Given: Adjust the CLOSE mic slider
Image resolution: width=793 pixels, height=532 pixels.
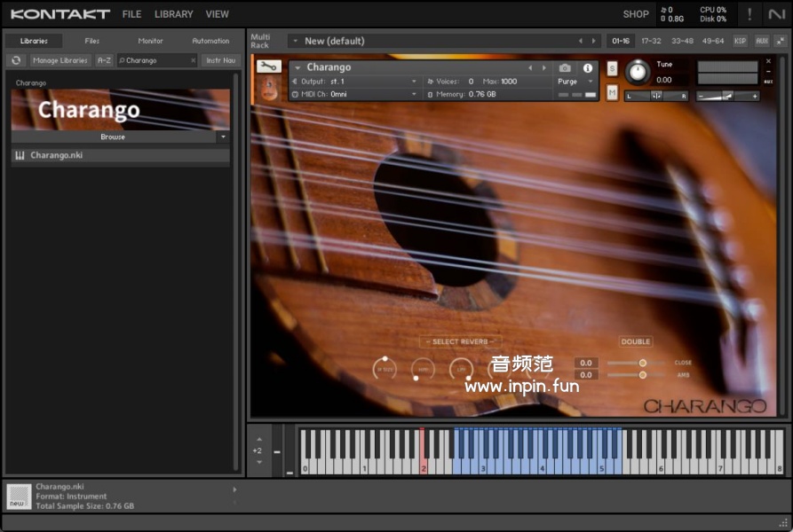Looking at the screenshot, I should click(642, 363).
